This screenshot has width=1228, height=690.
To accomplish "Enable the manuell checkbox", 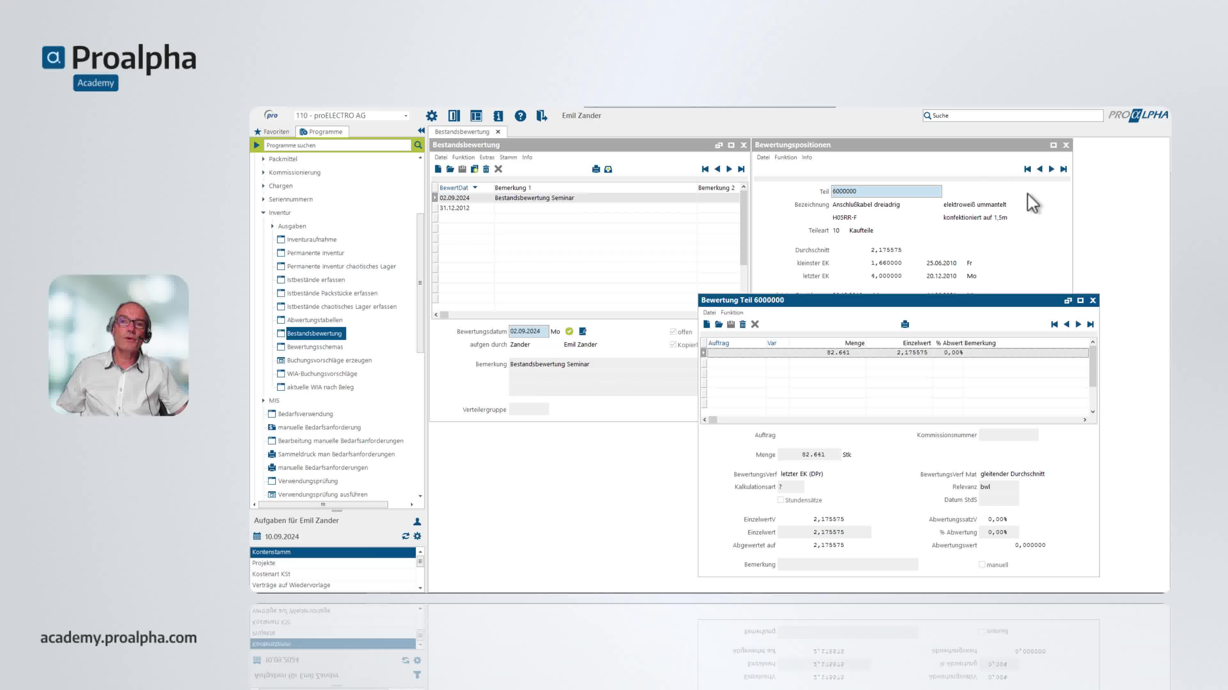I will click(982, 565).
